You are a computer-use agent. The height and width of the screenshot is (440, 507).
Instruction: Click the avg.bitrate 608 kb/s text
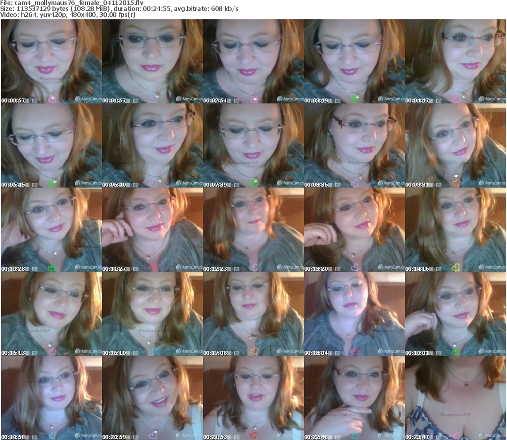(206, 9)
